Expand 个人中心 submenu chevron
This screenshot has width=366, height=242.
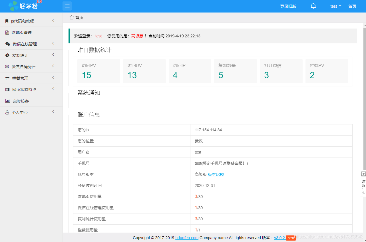click(x=53, y=112)
